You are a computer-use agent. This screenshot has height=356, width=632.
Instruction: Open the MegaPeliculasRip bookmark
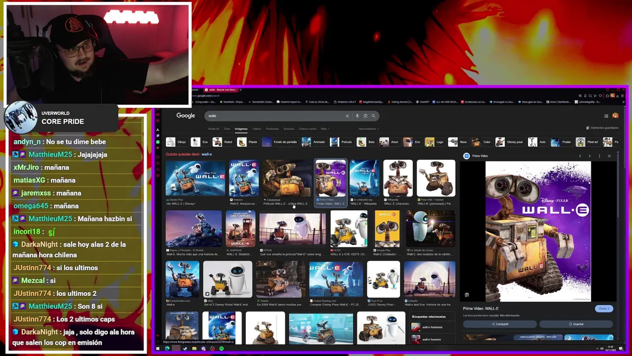371,102
